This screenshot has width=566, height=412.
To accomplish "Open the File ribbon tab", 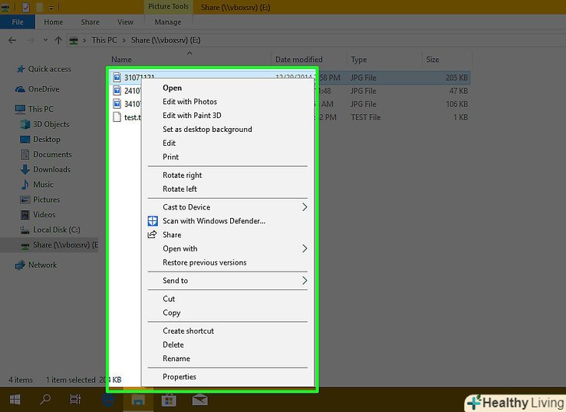I will click(17, 23).
